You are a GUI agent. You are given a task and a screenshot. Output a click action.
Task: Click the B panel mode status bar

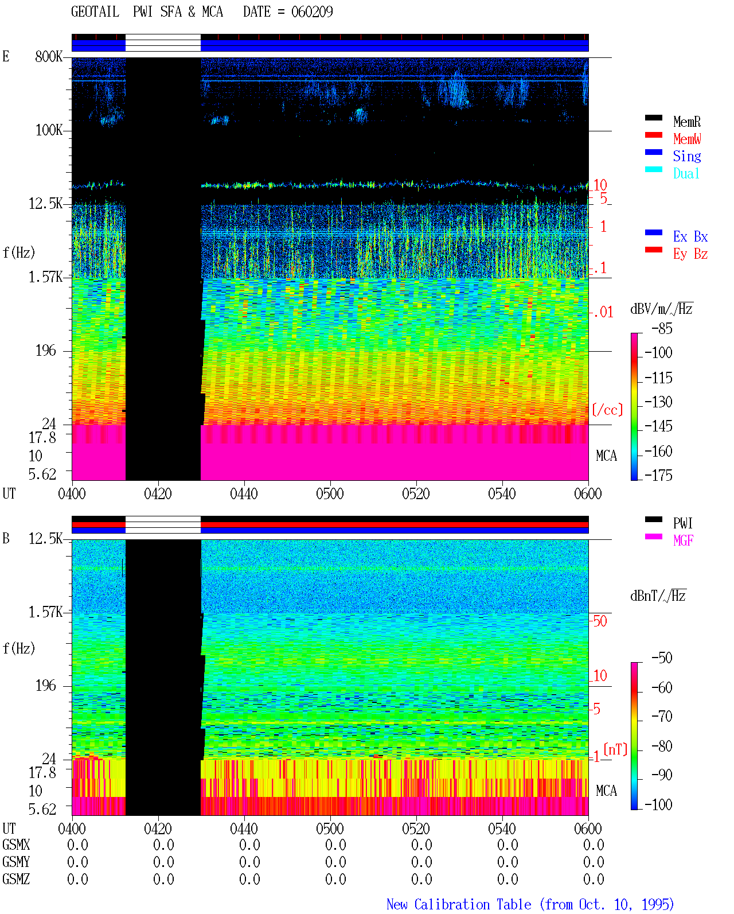(x=330, y=525)
